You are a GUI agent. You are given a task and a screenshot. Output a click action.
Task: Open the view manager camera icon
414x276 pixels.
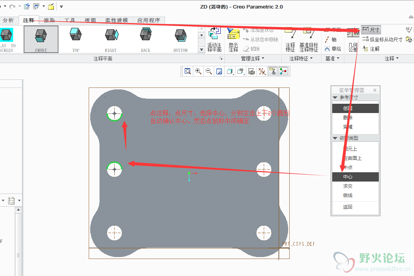tap(251, 71)
